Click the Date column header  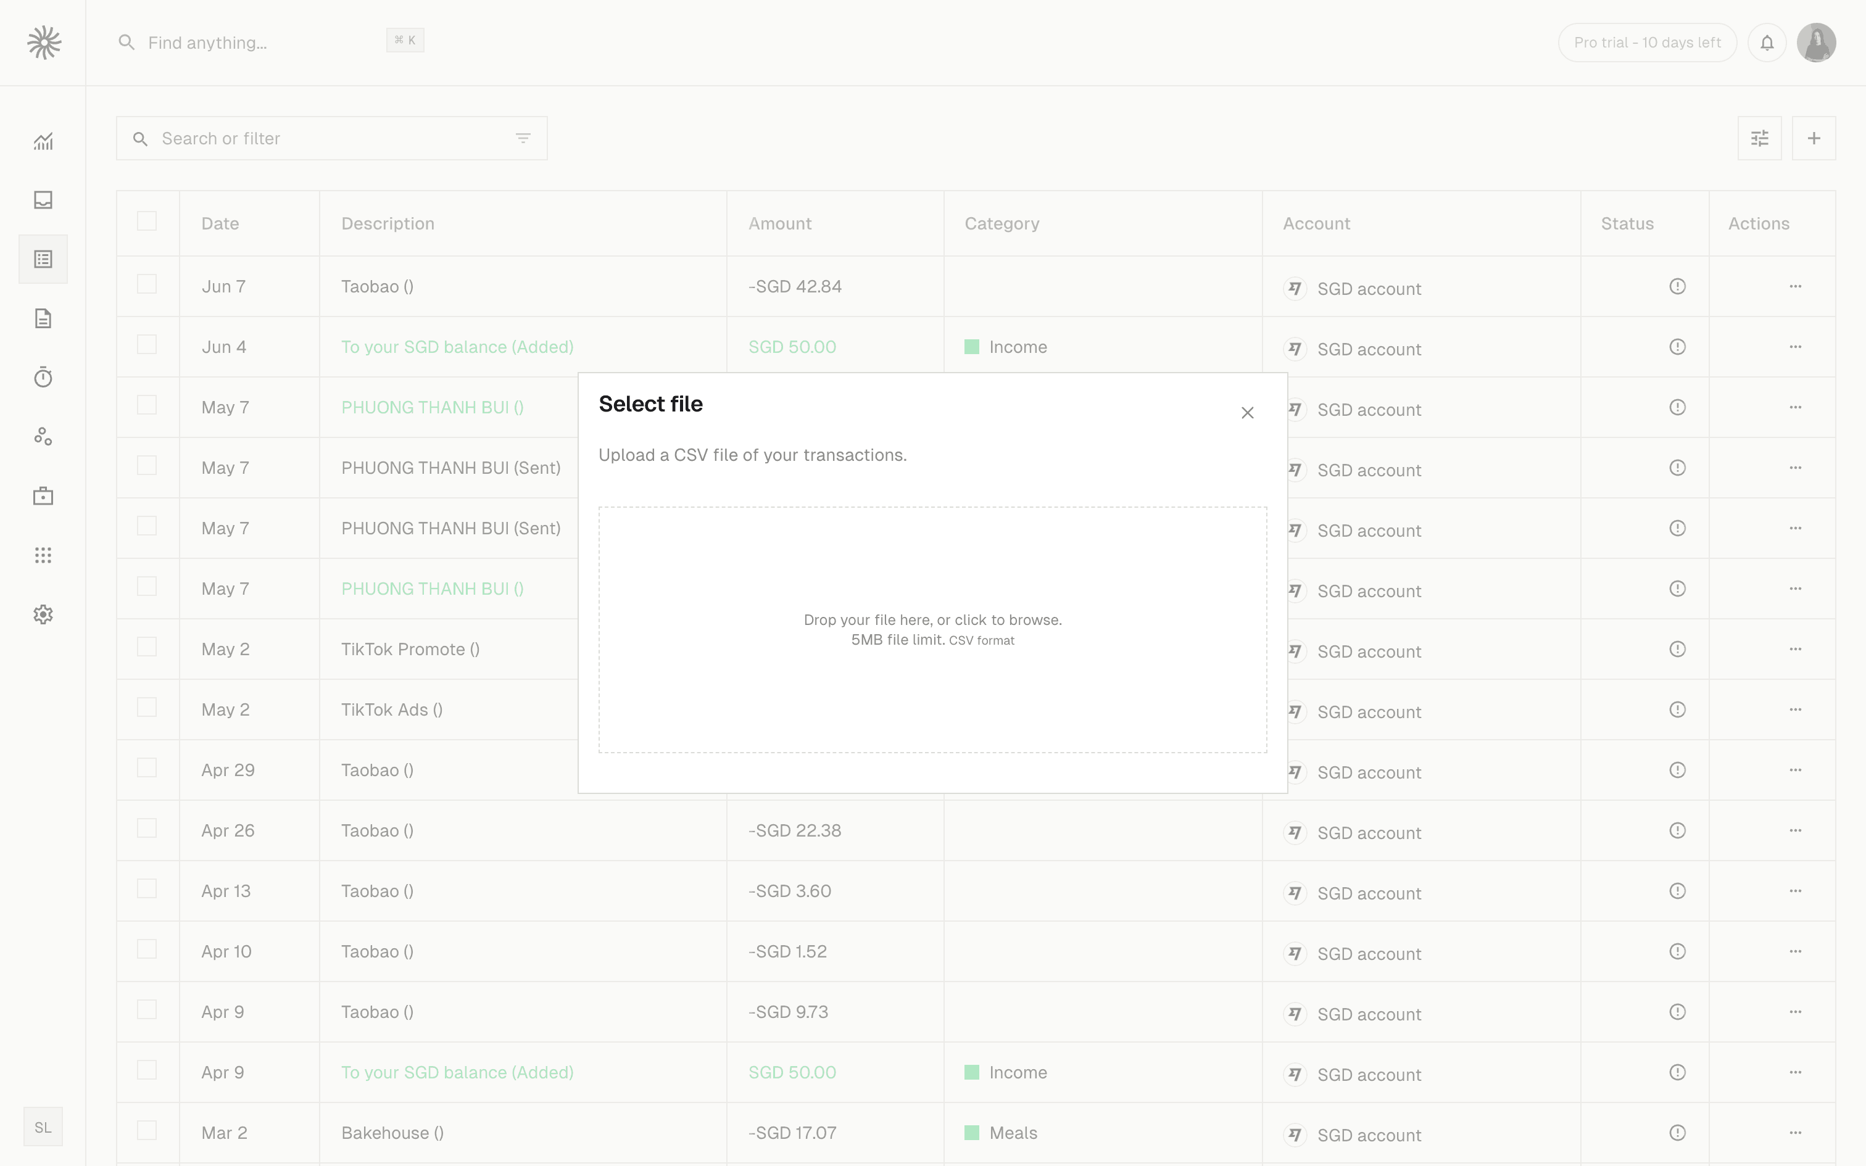point(220,223)
